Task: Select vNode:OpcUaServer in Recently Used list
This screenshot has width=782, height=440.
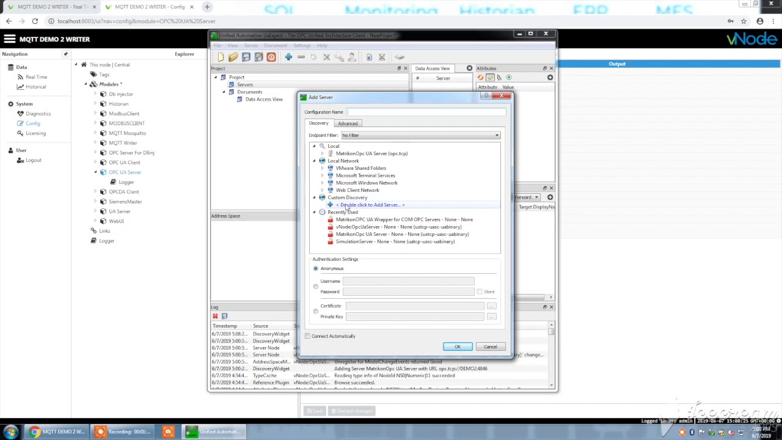Action: point(398,227)
